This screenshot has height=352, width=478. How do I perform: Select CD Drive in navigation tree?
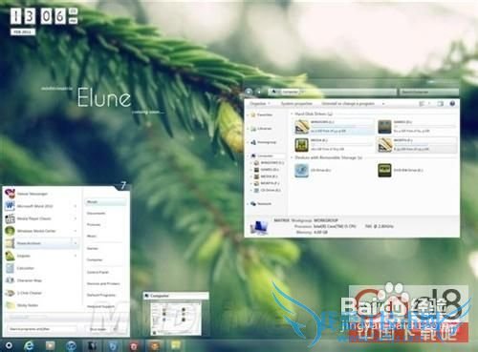tap(268, 190)
